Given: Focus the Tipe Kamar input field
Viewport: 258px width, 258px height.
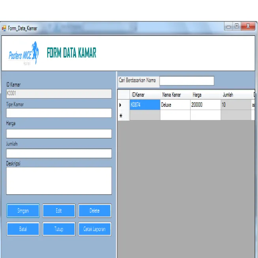Looking at the screenshot, I should tap(59, 113).
